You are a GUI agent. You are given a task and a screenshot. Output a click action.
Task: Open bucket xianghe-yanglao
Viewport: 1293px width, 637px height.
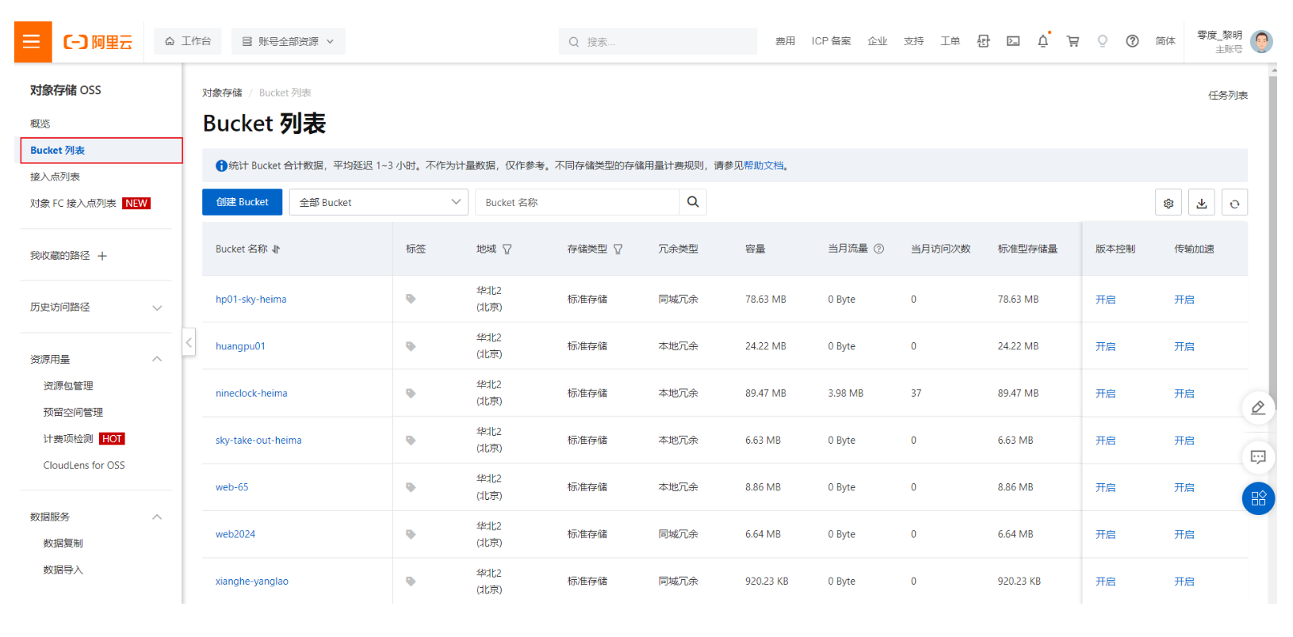(x=251, y=582)
